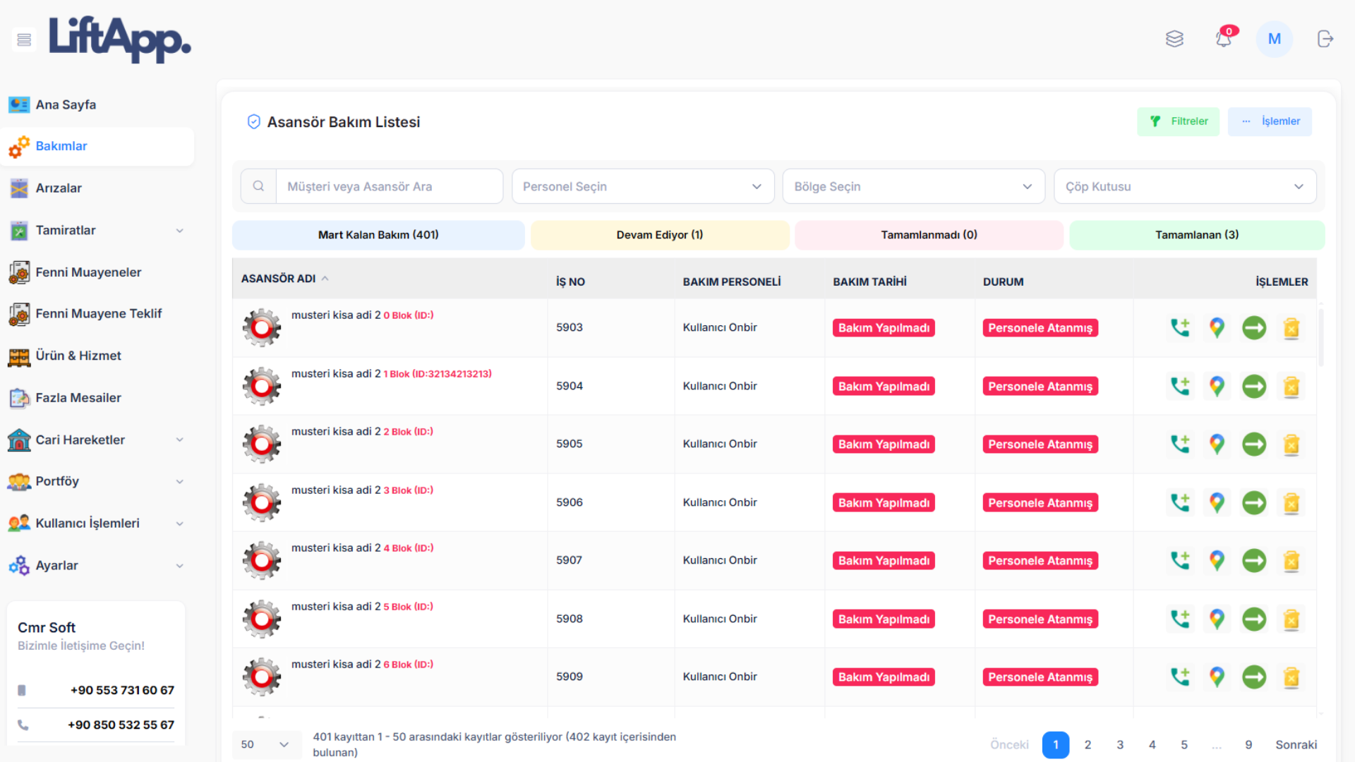Open Arızalar in the sidebar
Image resolution: width=1355 pixels, height=762 pixels.
[59, 188]
